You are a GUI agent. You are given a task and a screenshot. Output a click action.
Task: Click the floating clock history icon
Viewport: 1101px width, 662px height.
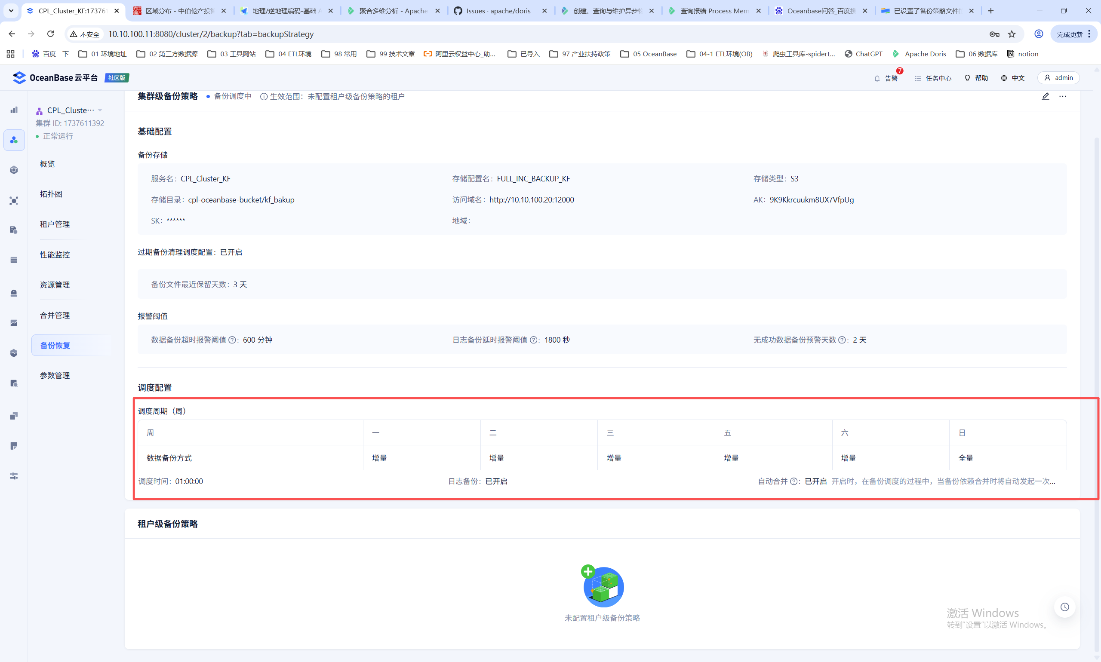tap(1064, 607)
